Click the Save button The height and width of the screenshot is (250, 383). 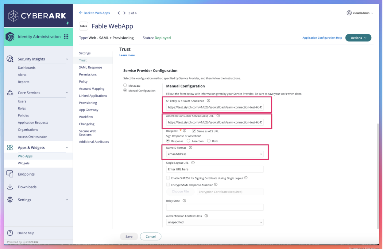click(129, 236)
